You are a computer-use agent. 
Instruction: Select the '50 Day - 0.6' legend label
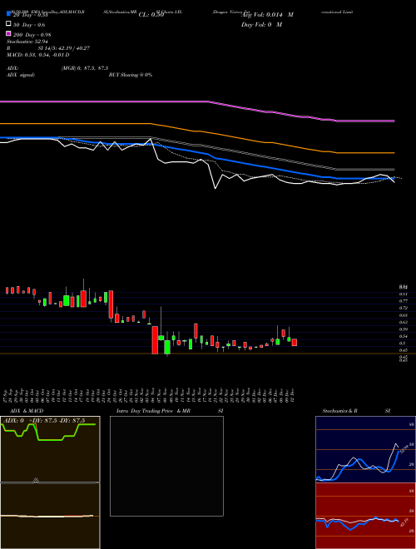click(x=29, y=25)
